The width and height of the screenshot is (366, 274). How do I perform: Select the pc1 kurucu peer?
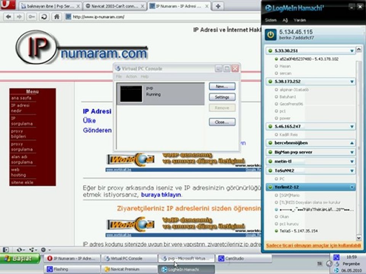coord(289,224)
